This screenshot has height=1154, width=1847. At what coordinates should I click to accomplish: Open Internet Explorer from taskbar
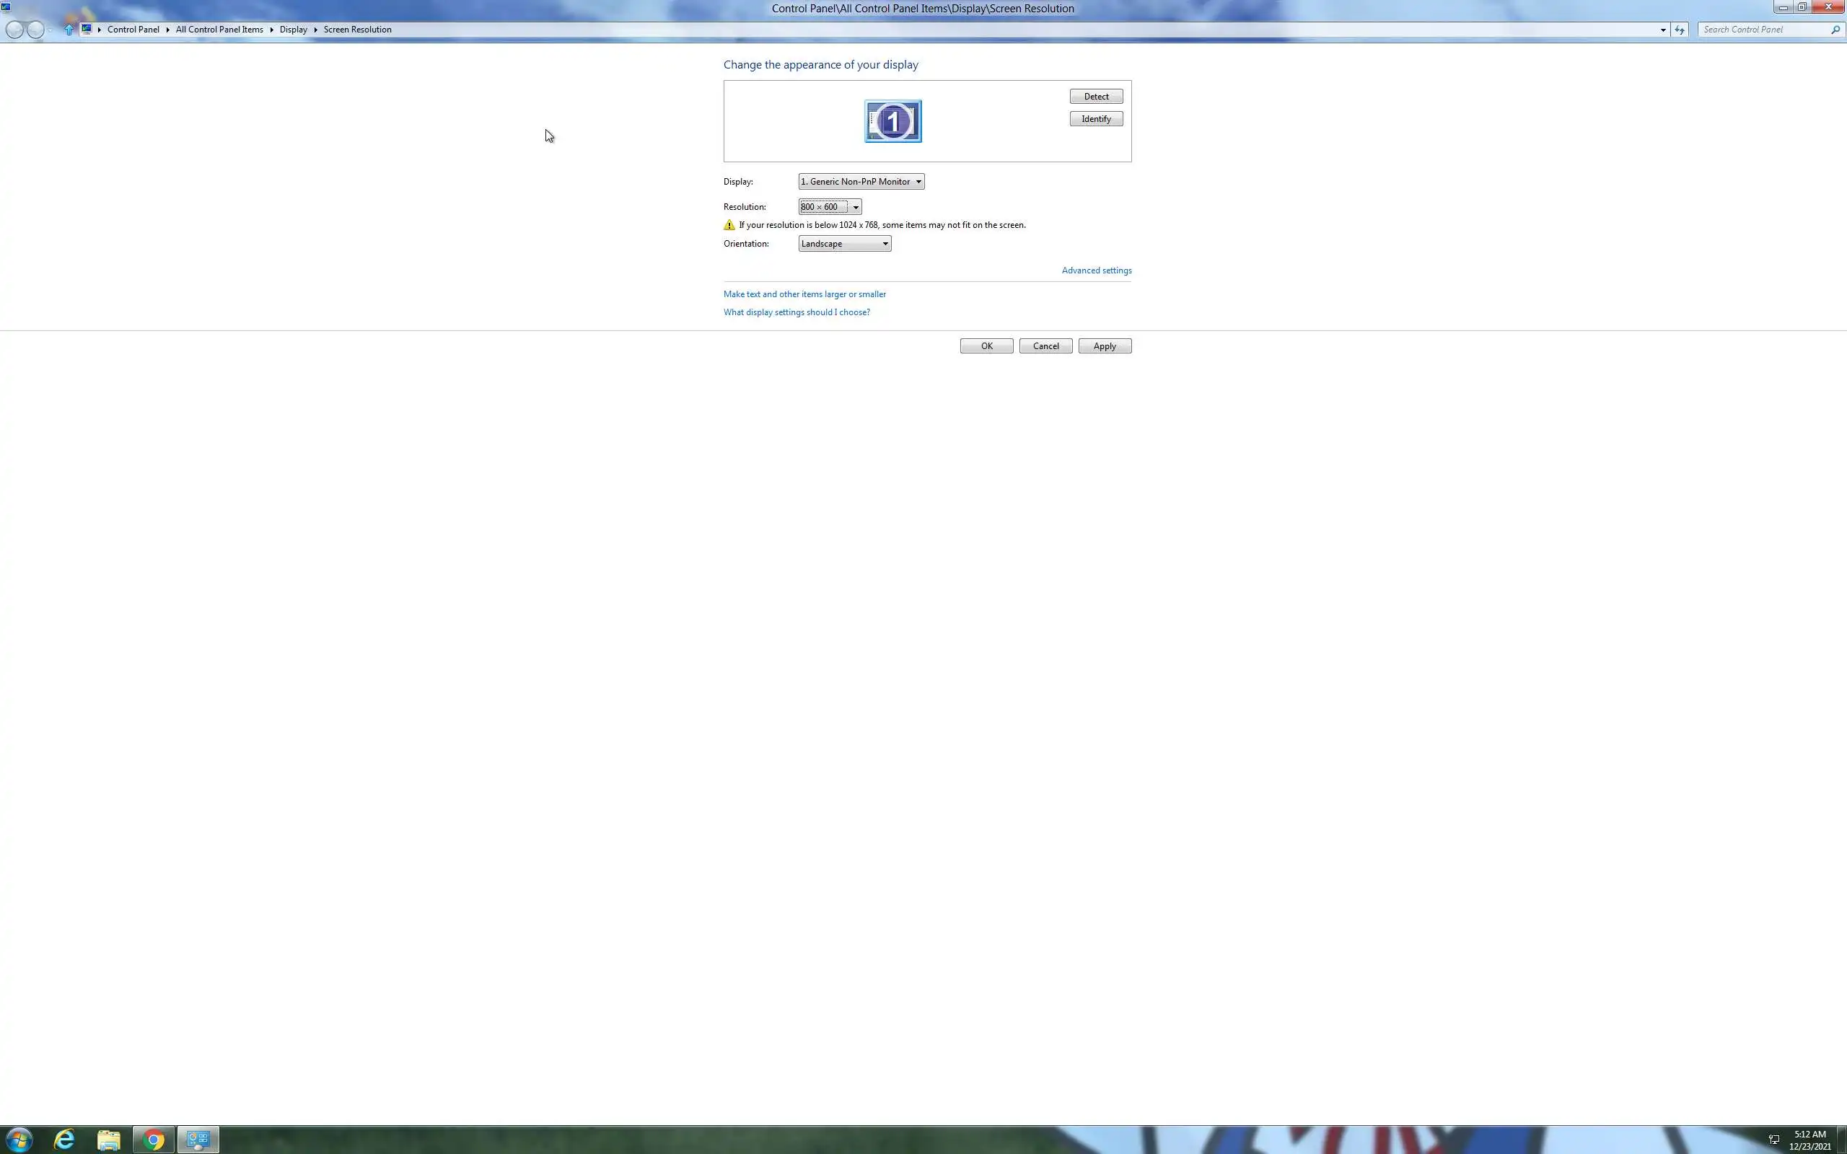(65, 1140)
